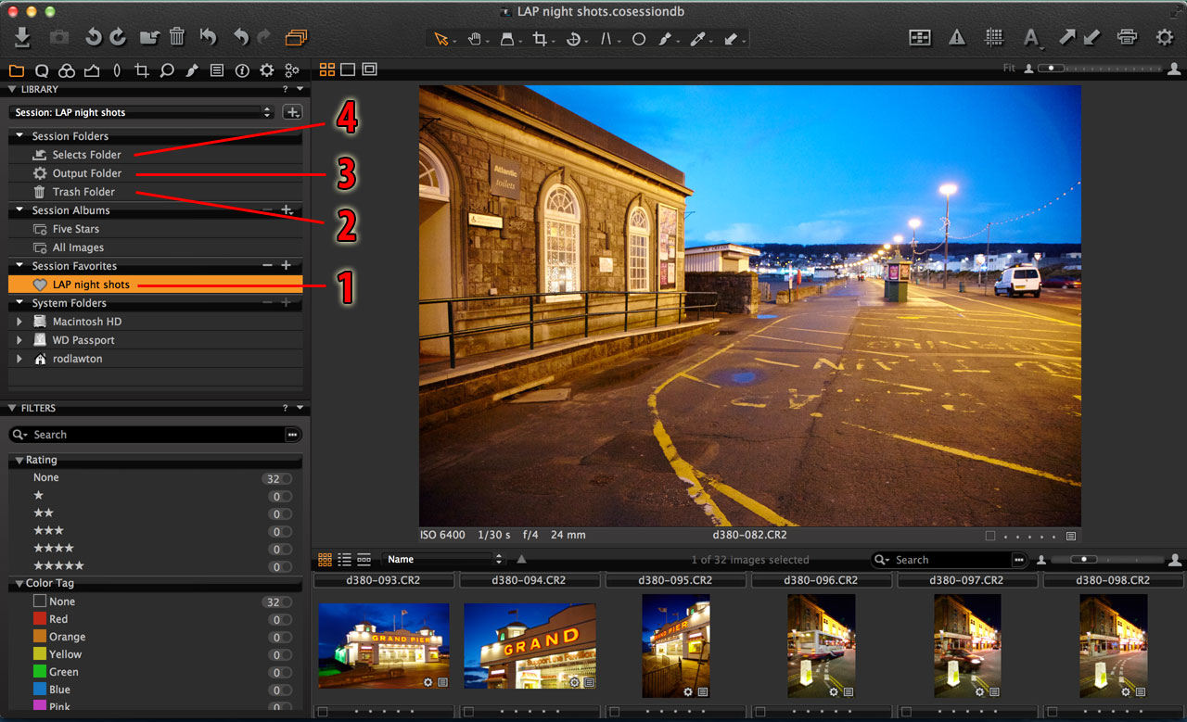Viewport: 1187px width, 722px height.
Task: Click the Undo arrow icon
Action: tap(241, 37)
